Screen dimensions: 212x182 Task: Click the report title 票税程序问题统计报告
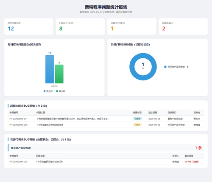[x=106, y=7]
